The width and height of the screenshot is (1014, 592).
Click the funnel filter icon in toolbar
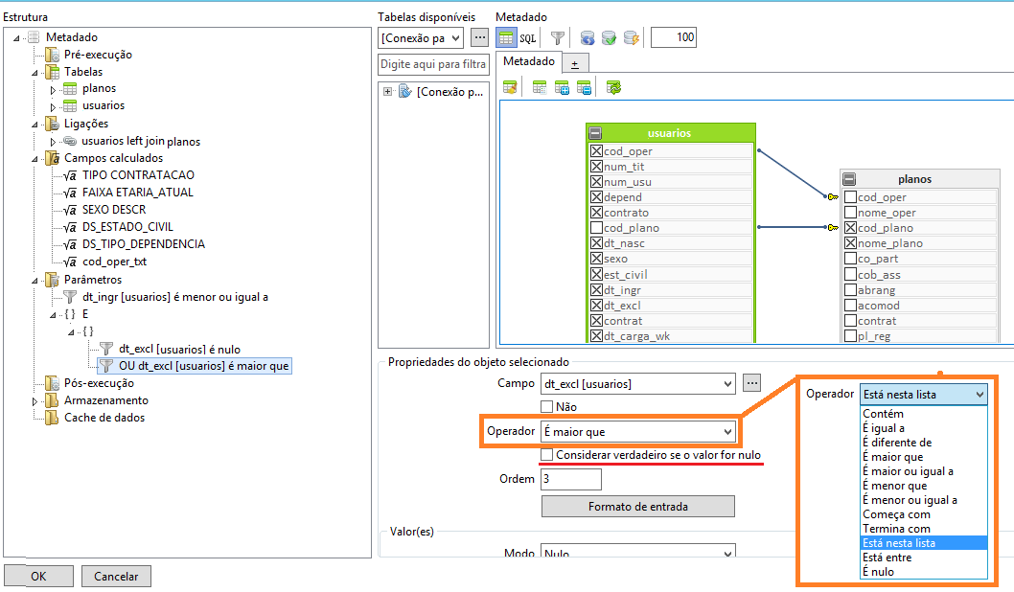click(558, 38)
